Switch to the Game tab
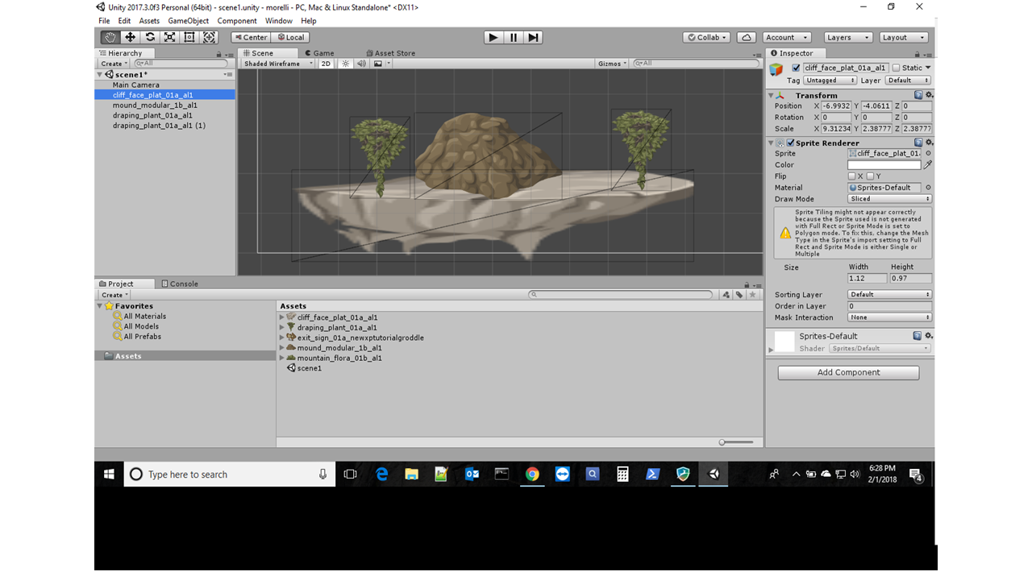1032x580 pixels. click(x=319, y=53)
